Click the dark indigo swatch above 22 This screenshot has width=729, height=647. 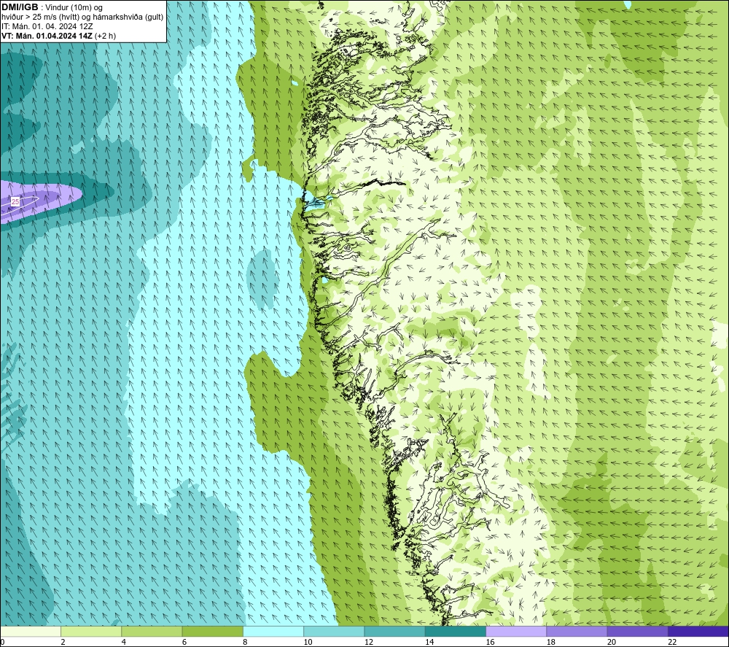click(x=698, y=631)
